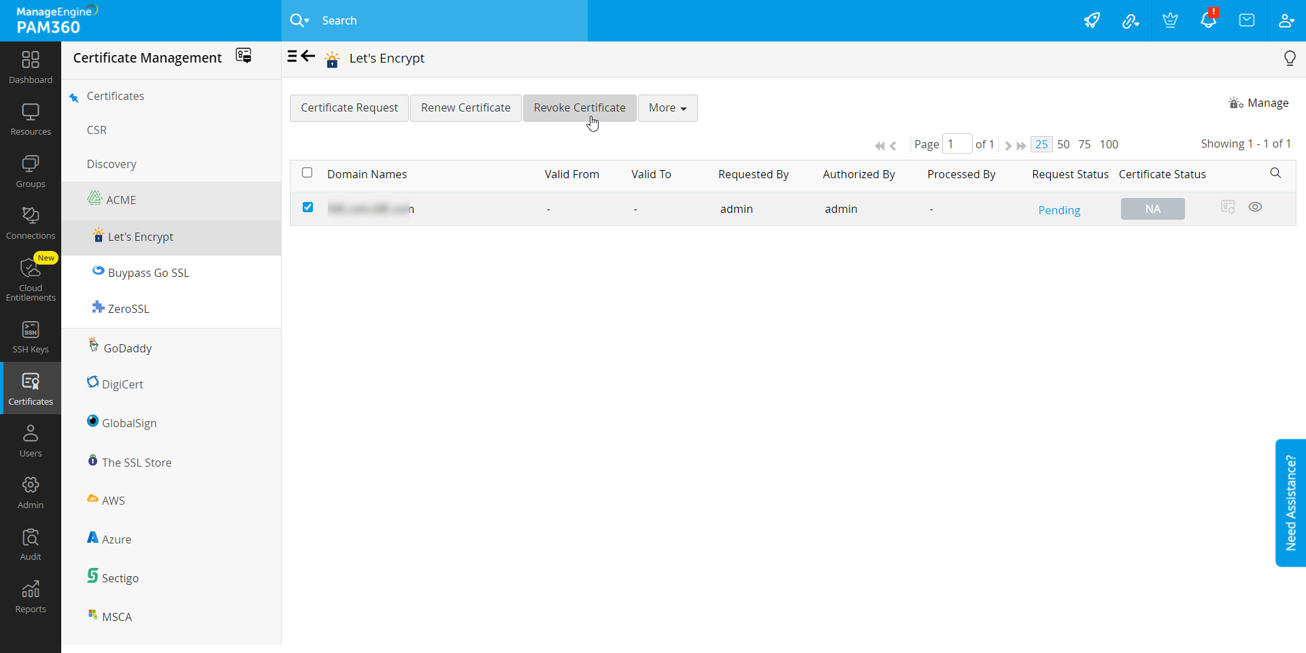
Task: Open the Pending request status link
Action: 1059,210
